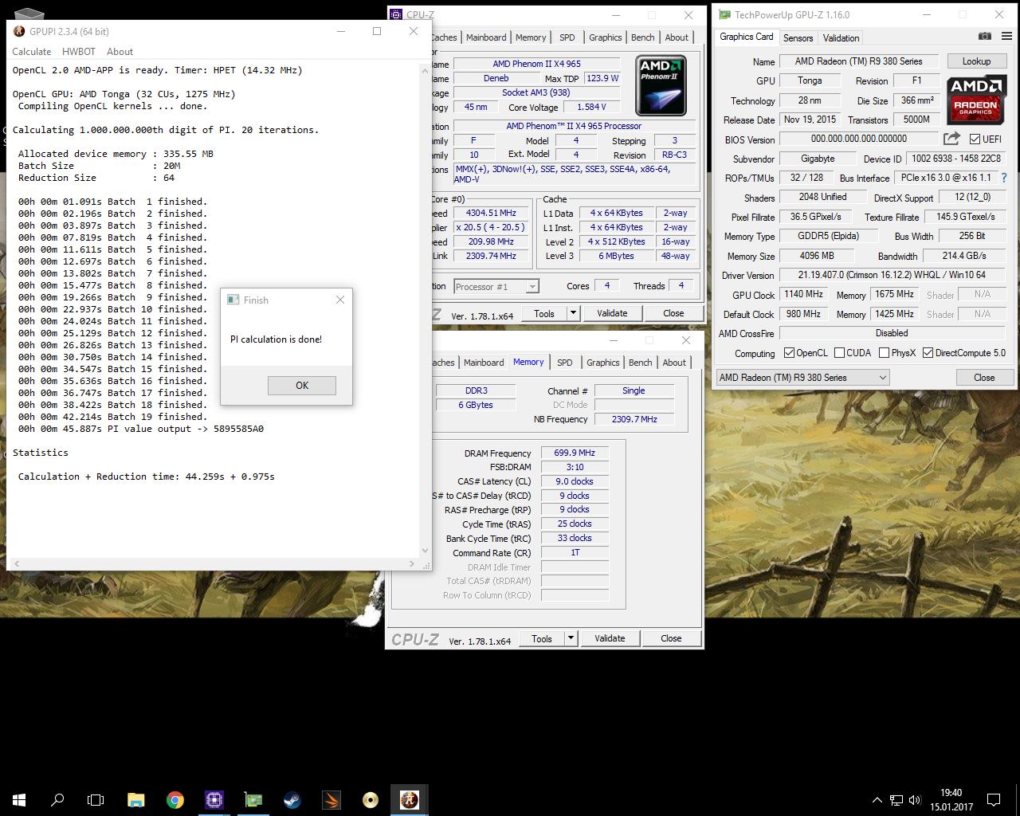Click Validate in the lower CPU-Z window
This screenshot has height=816, width=1020.
click(x=610, y=638)
